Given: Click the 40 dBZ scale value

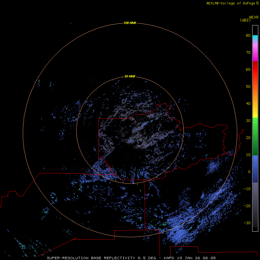Looking at the screenshot, I should 248,104.
